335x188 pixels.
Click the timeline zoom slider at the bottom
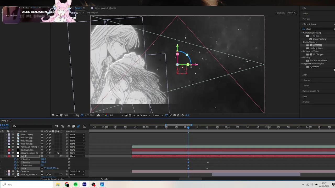(x=102, y=179)
